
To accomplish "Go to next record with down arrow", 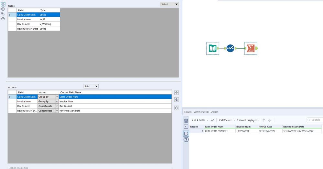I will tap(270, 120).
